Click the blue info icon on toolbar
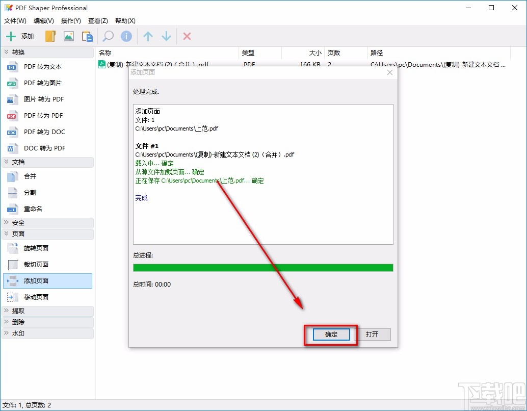 (x=126, y=36)
